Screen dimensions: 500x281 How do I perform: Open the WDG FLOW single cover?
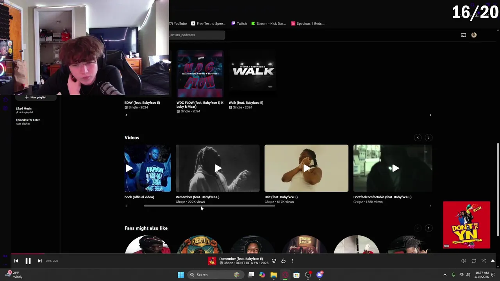click(x=200, y=74)
